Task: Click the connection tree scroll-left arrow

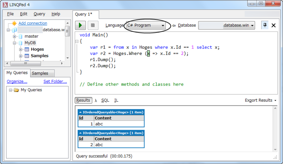Action: [7, 64]
